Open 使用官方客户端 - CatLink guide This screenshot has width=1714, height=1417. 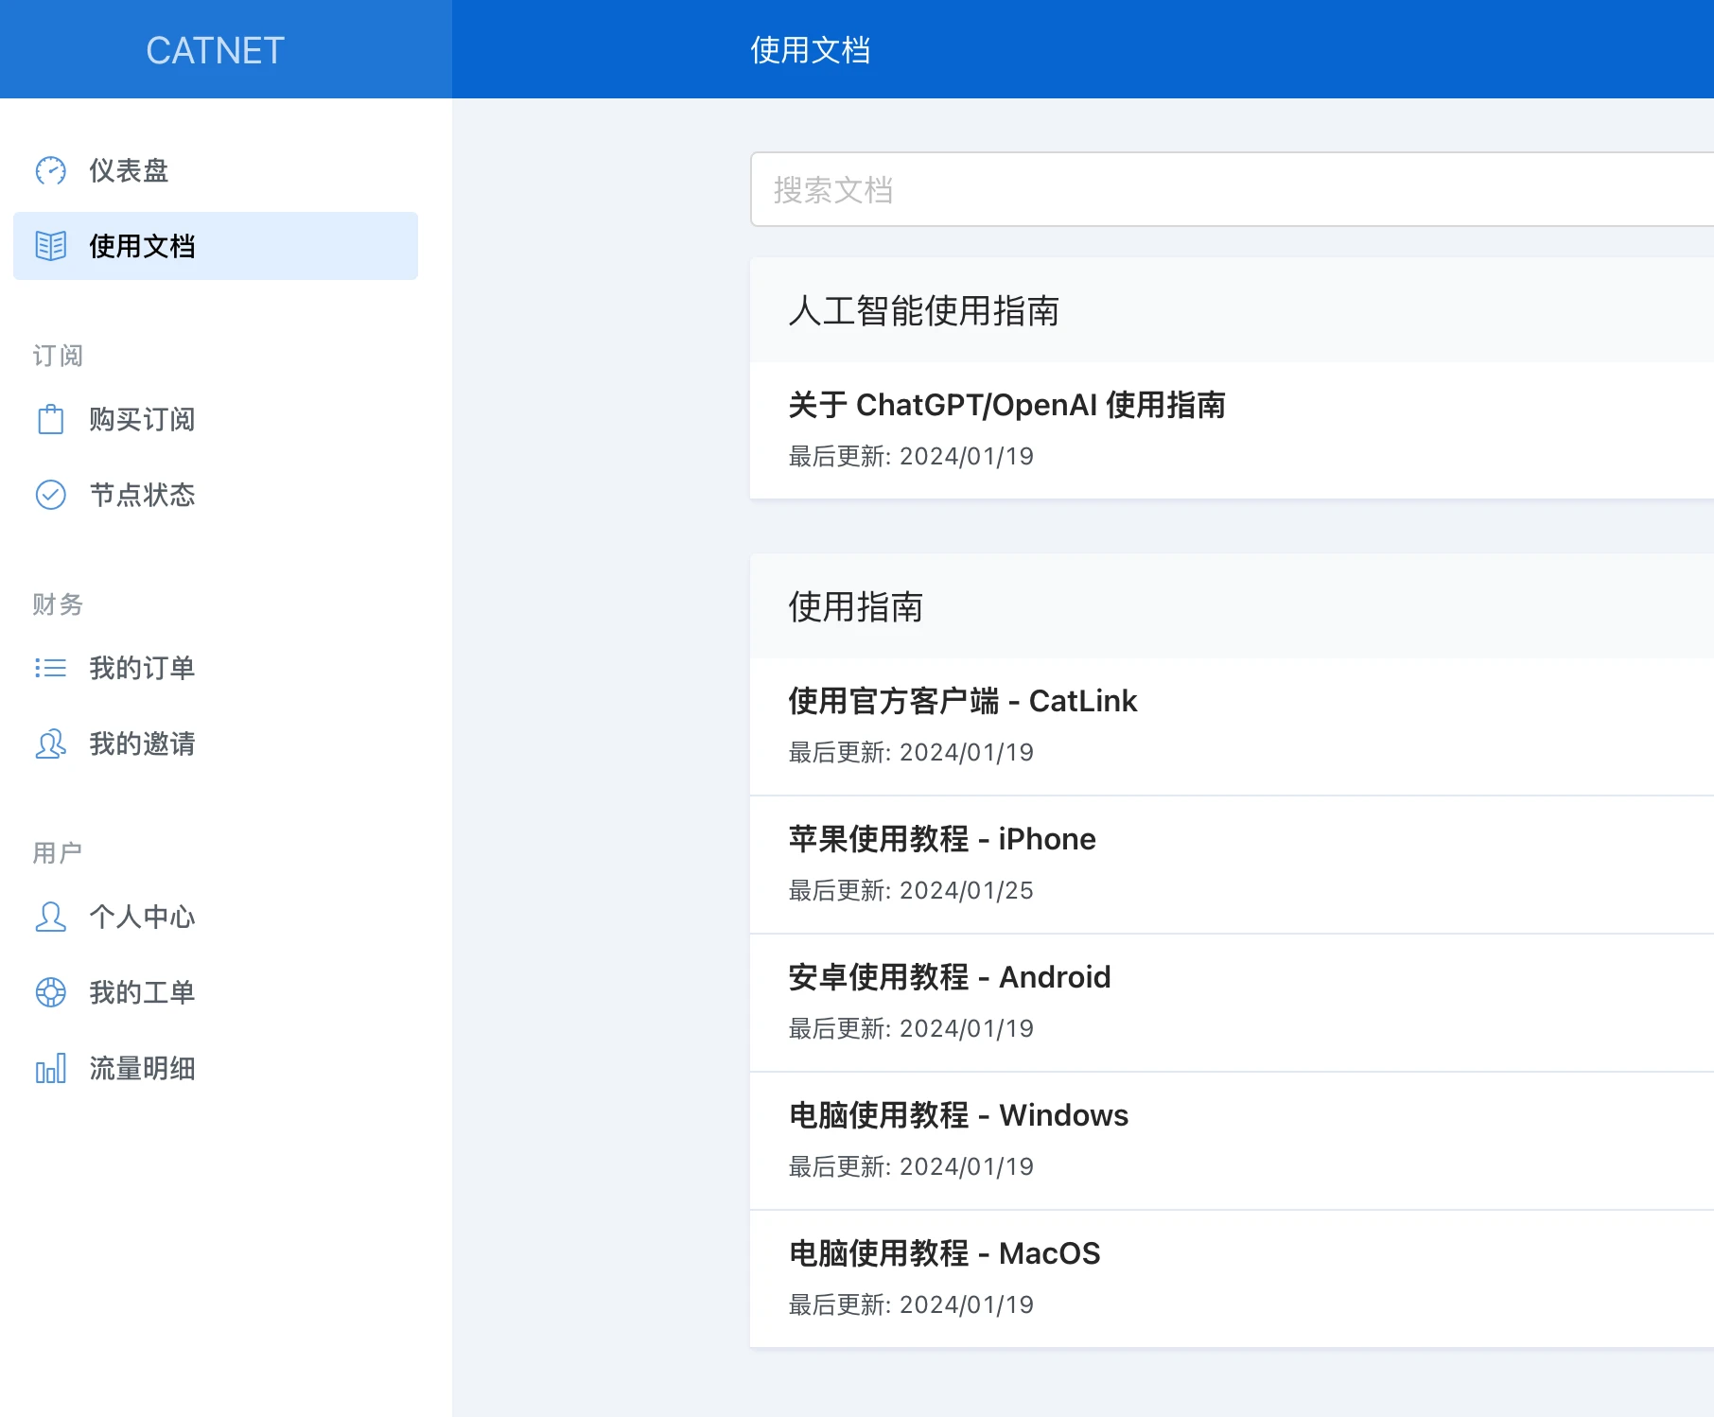962,701
